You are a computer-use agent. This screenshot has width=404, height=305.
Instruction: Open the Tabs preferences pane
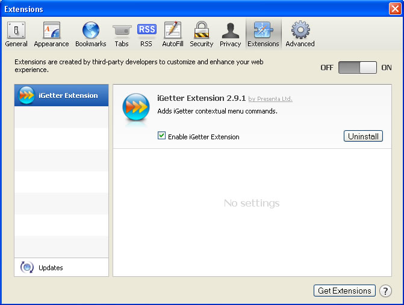(x=122, y=34)
